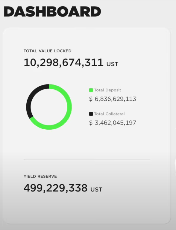Click the Total Deposit legend label
The width and height of the screenshot is (176, 230).
107,90
